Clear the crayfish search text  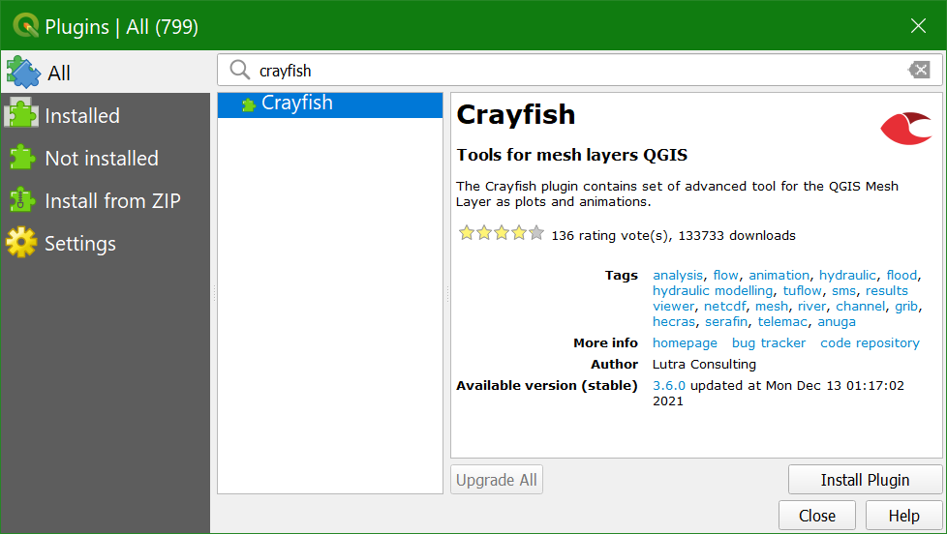(x=919, y=70)
